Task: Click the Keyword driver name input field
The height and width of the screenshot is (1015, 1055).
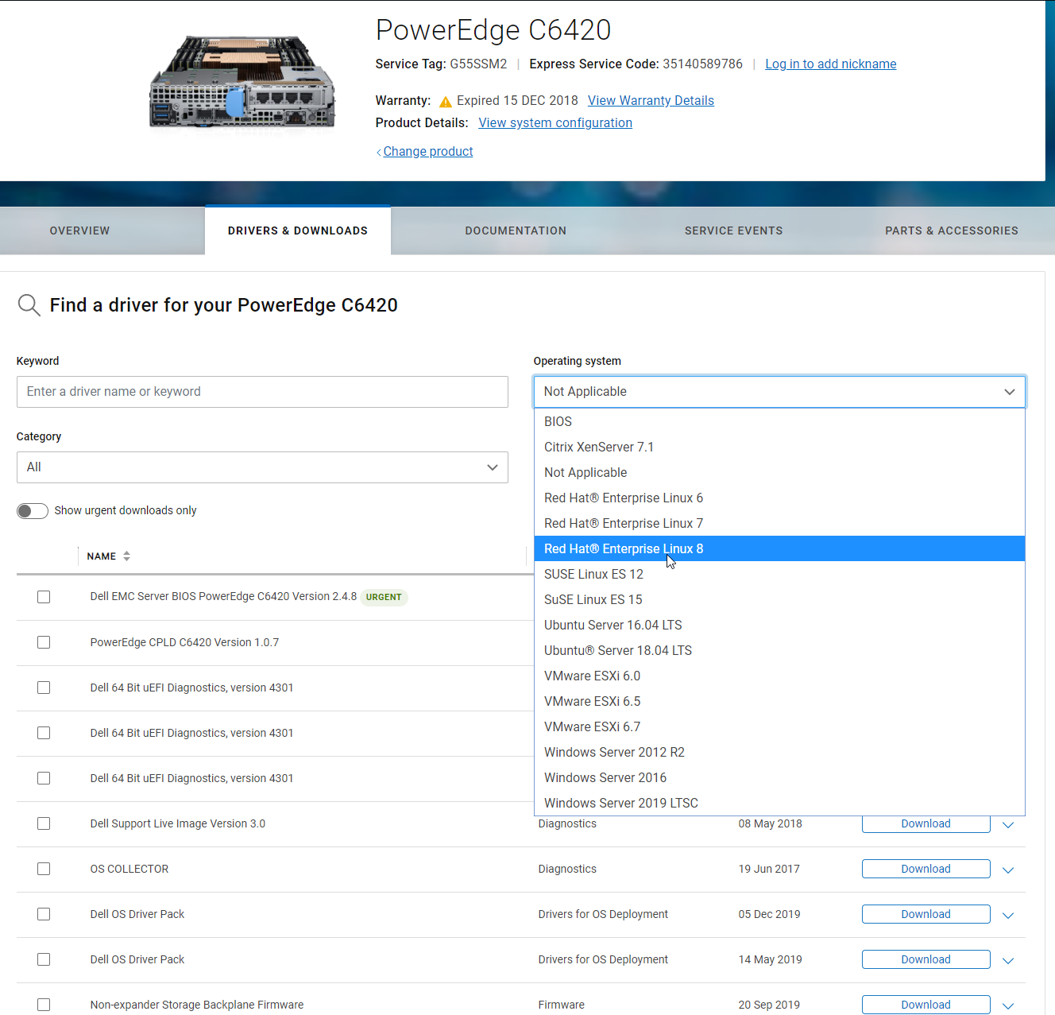Action: [262, 392]
